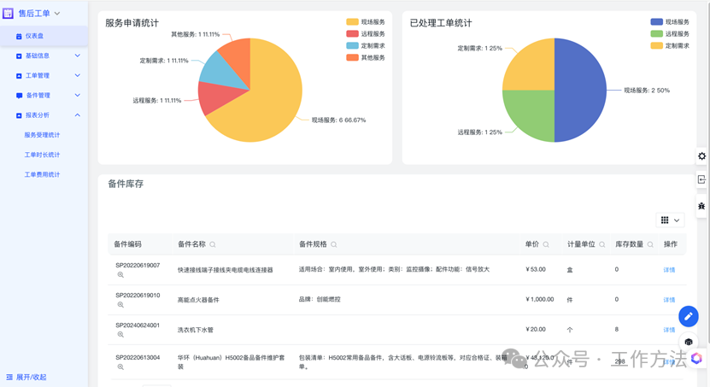Collapse the 报表分析 menu chevron
The image size is (710, 387).
78,115
